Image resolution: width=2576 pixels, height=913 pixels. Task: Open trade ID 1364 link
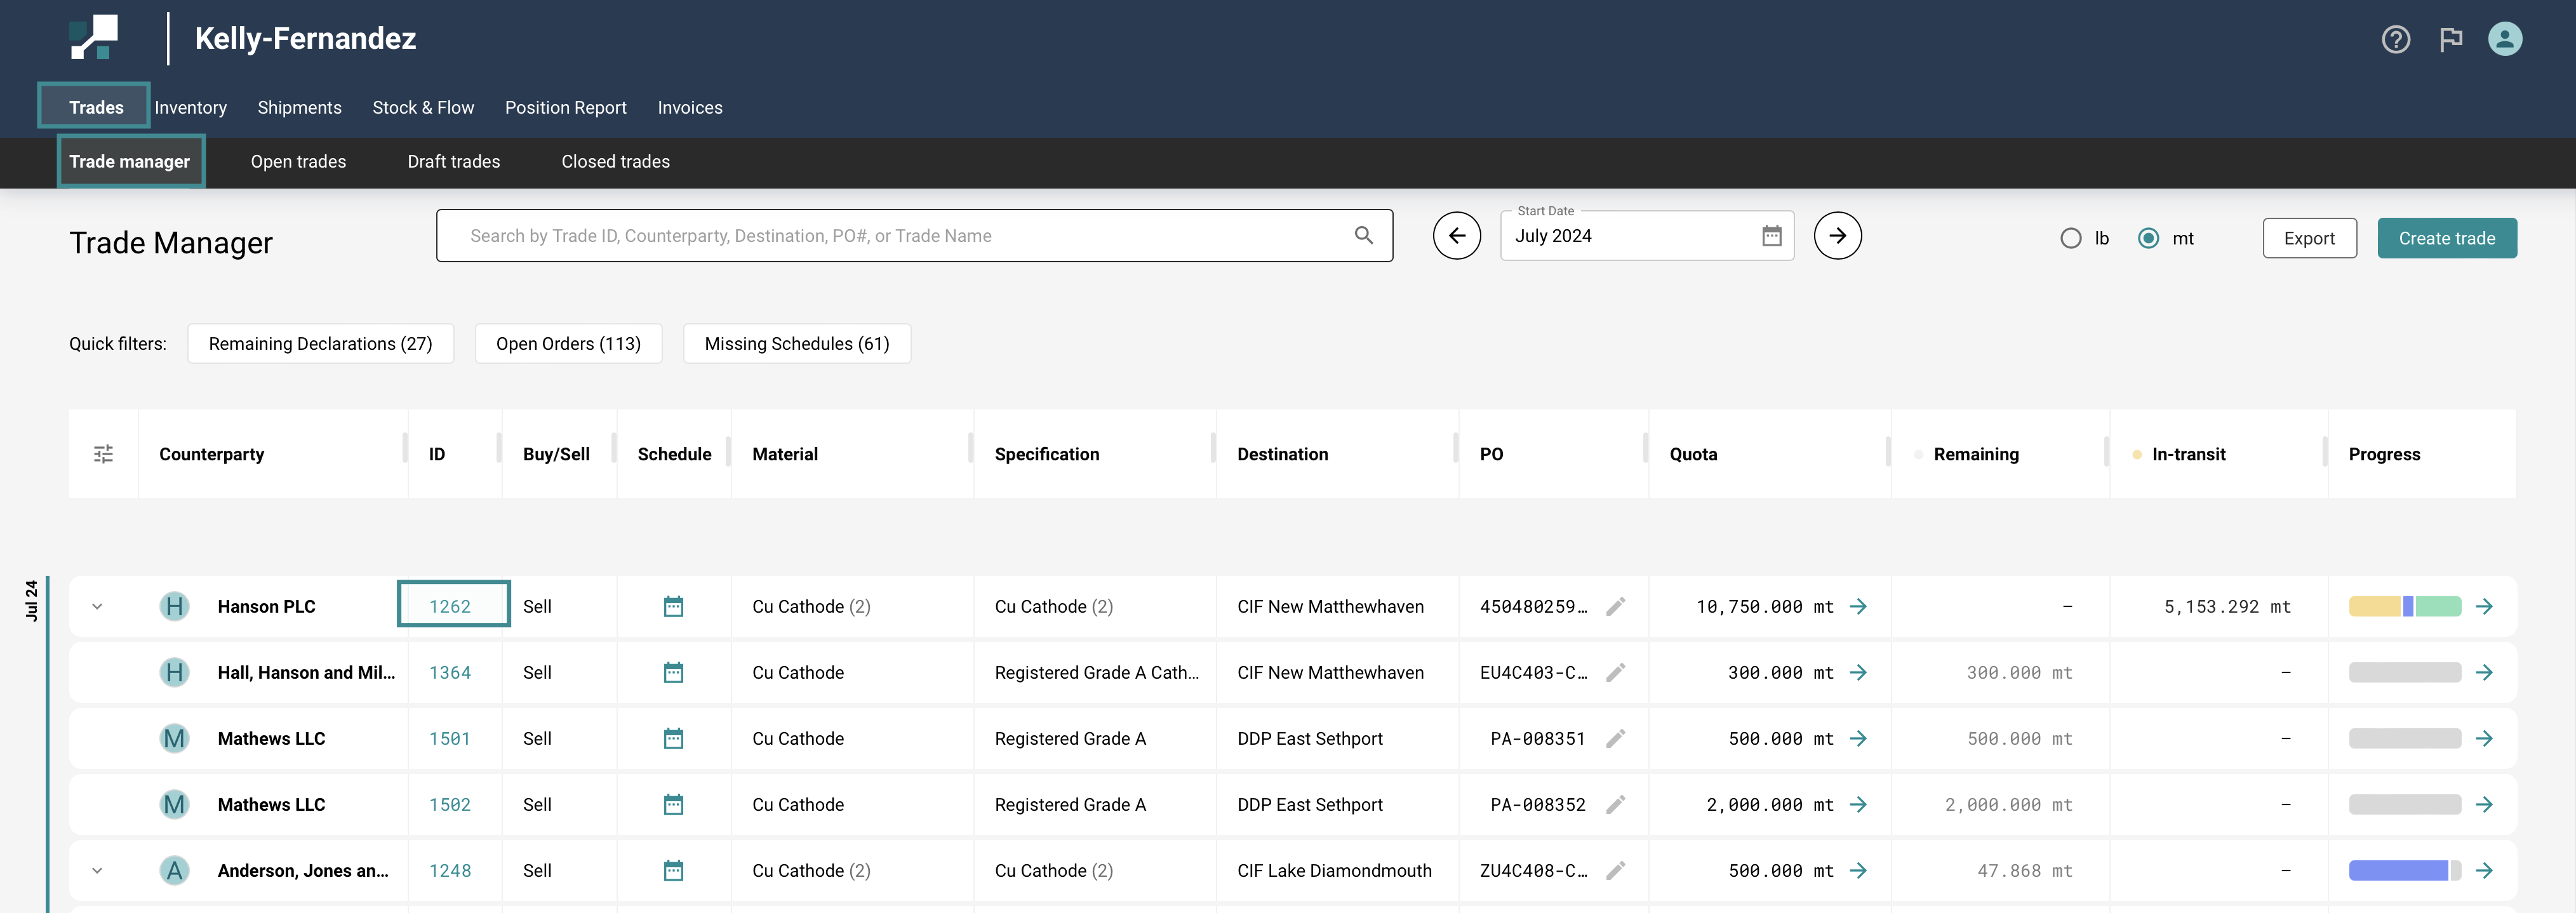click(x=449, y=673)
